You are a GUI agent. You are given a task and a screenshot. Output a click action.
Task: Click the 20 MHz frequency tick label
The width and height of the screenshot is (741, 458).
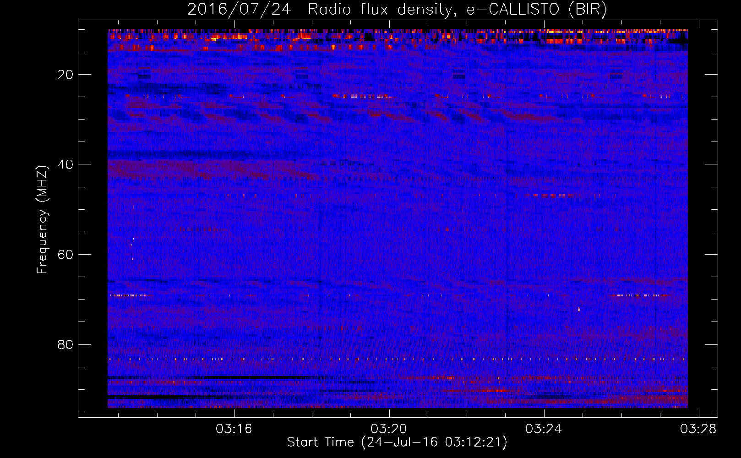click(x=65, y=75)
